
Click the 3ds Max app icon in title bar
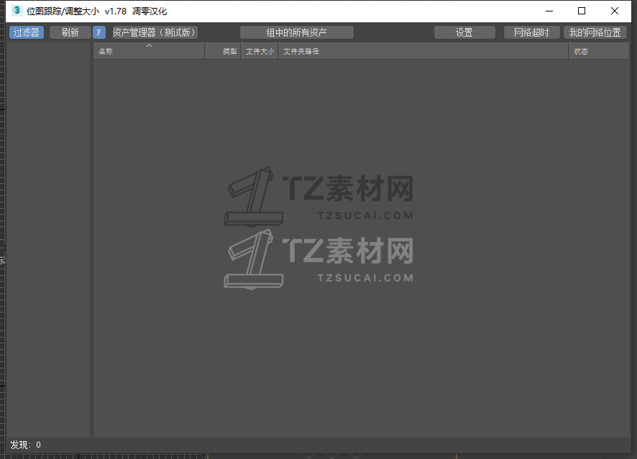click(x=17, y=11)
